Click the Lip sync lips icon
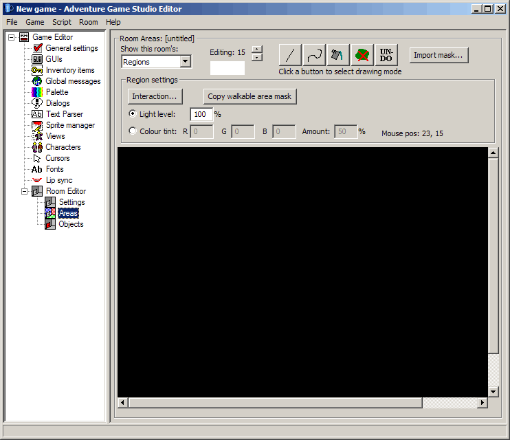 coord(37,180)
